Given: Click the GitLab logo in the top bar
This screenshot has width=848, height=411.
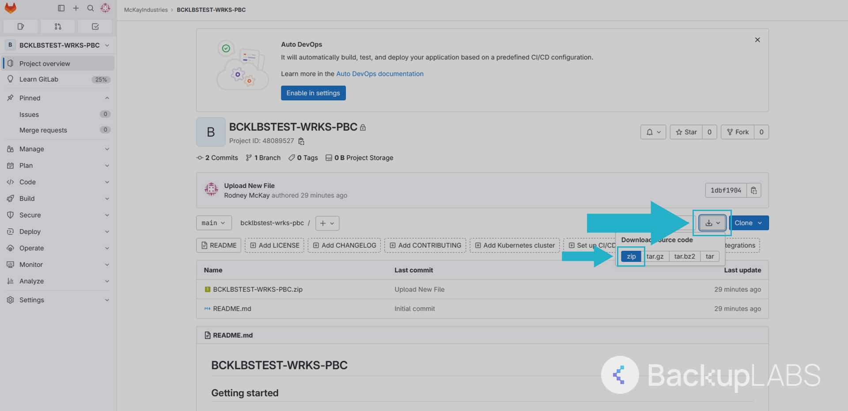Looking at the screenshot, I should pyautogui.click(x=11, y=8).
